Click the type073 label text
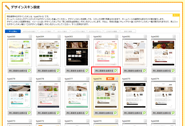Screen dimensions: 185x126 [x=11, y=121]
